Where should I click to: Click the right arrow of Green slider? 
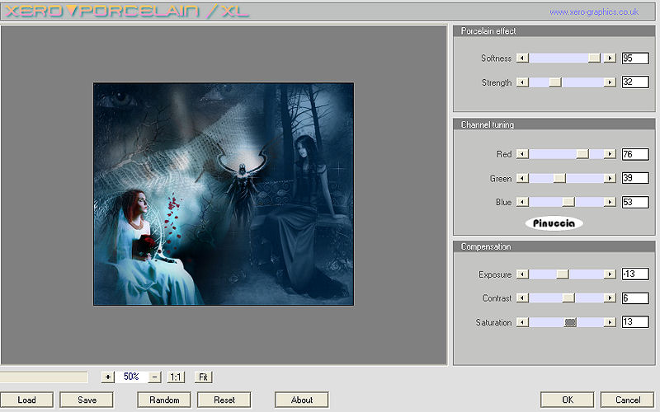(610, 178)
